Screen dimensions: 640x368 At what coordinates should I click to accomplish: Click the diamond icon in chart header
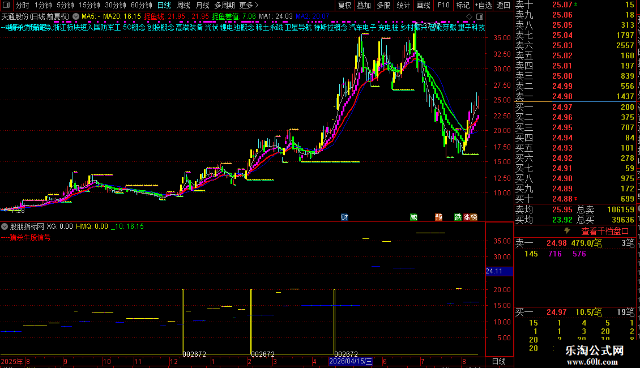[469, 16]
